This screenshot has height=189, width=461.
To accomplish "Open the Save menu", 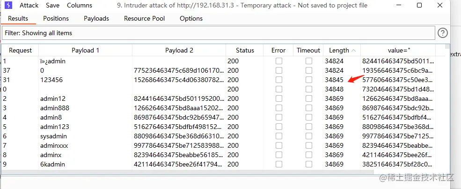I will [x=52, y=6].
